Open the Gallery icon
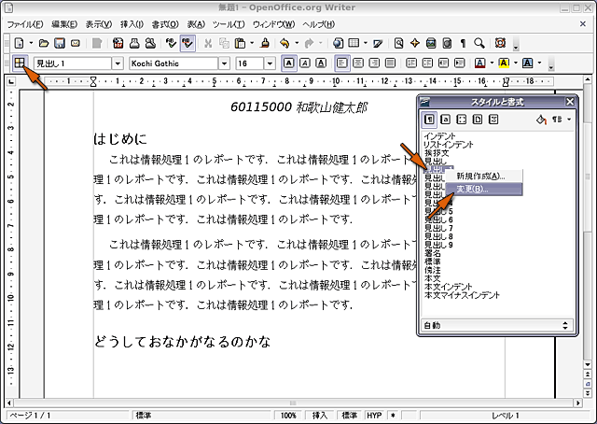Viewport: 597px width, 424px height. click(431, 43)
